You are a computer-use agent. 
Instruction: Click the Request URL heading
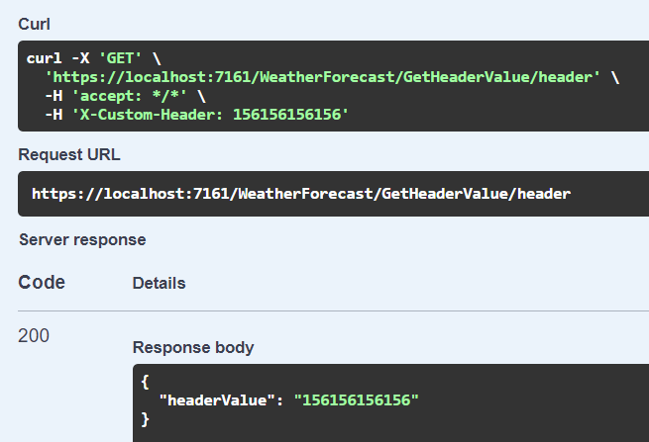point(69,154)
